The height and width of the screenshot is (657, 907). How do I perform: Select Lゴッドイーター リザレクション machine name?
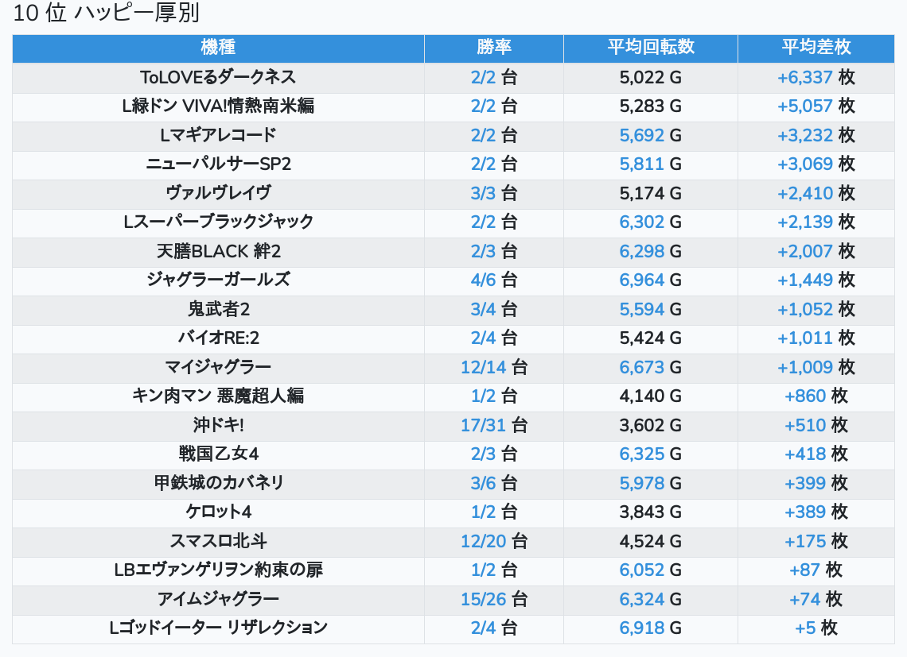[218, 628]
